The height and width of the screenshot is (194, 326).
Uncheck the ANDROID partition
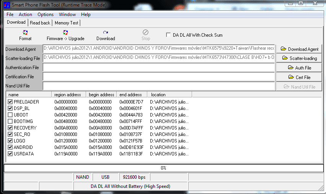tap(10, 147)
